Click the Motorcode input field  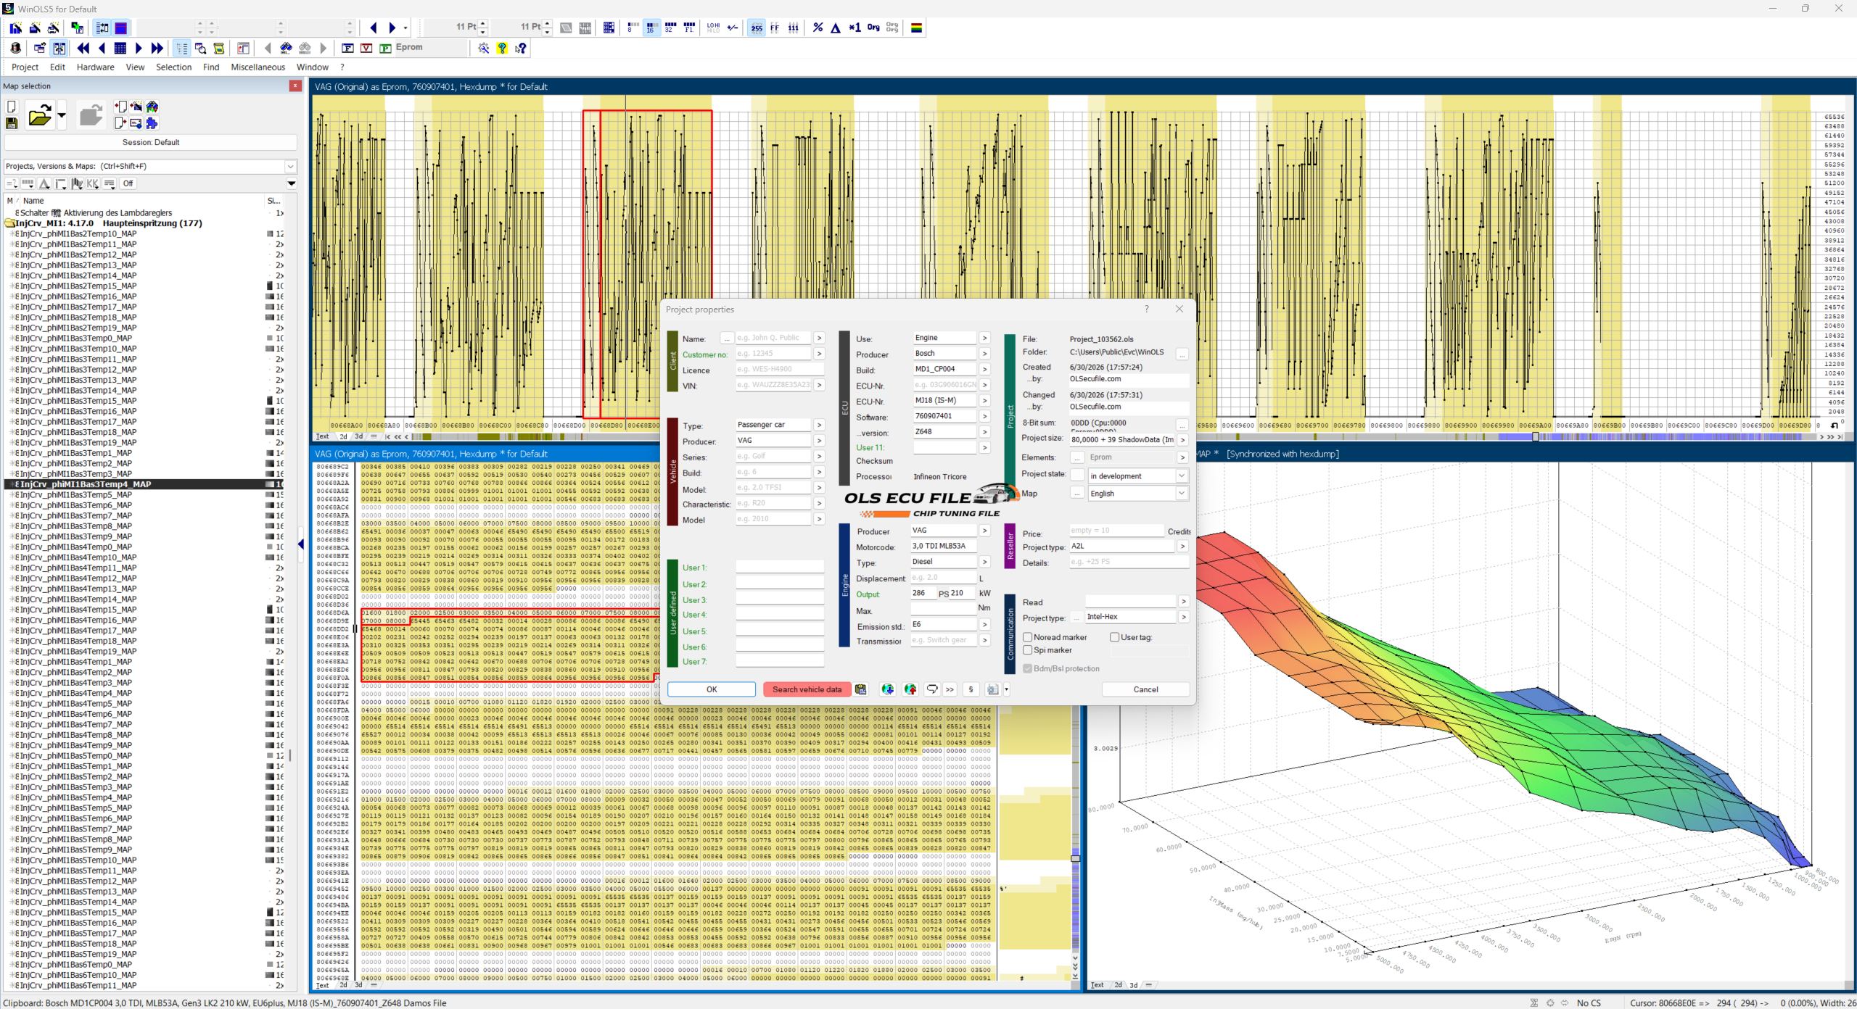(944, 546)
